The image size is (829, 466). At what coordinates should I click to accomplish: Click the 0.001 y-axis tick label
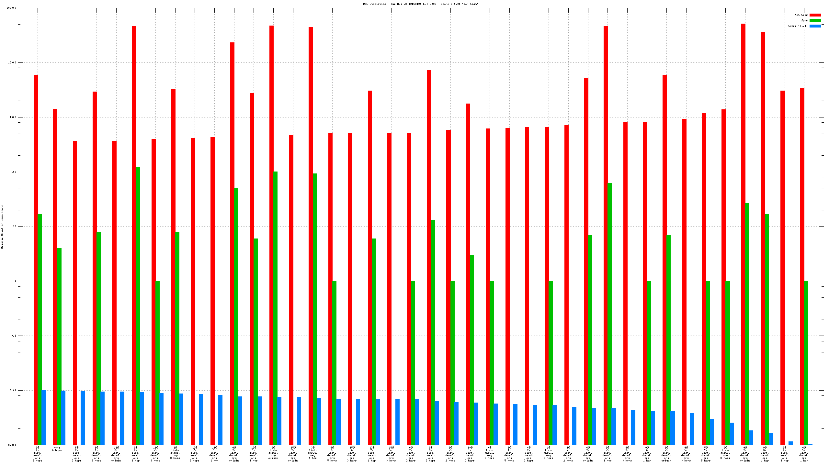(12, 445)
